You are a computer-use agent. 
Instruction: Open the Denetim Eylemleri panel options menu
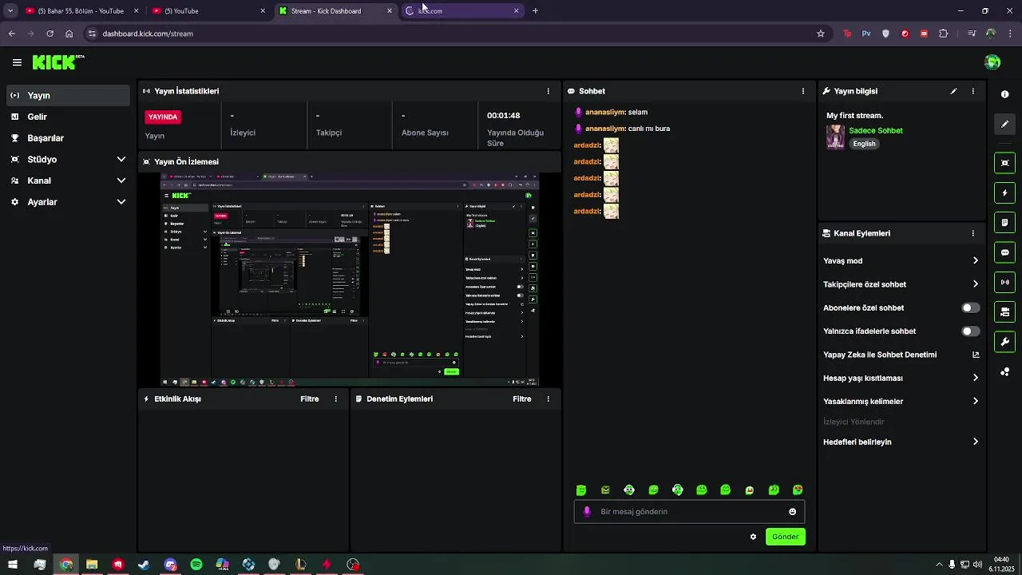pos(548,399)
